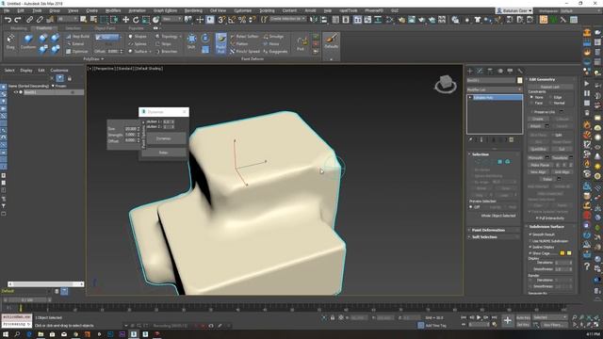Viewport: 603px width, 339px height.
Task: Click the Defaults brush icon
Action: tap(331, 40)
